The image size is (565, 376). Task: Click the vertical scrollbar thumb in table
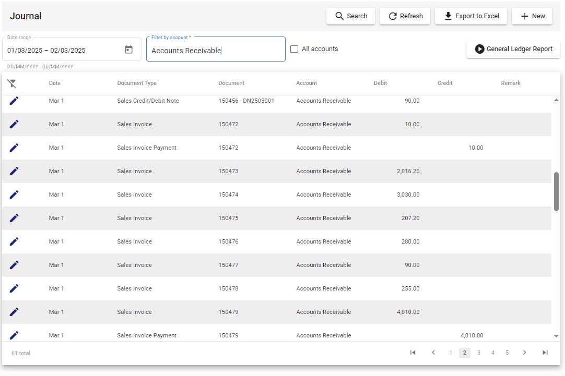tap(556, 191)
